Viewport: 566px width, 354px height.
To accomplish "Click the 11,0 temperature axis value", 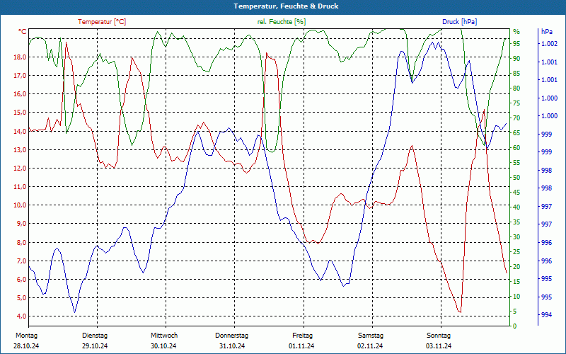I will (21, 187).
